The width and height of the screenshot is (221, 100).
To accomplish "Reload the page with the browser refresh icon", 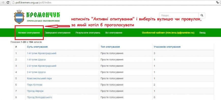I will click(x=8, y=2).
